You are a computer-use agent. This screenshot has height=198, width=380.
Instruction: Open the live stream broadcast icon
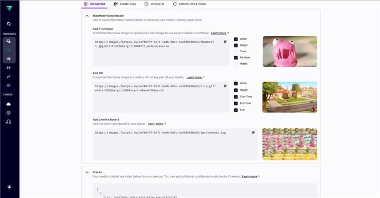9,67
